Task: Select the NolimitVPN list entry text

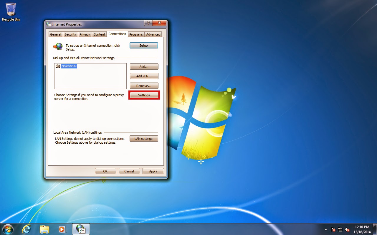Action: click(x=69, y=66)
